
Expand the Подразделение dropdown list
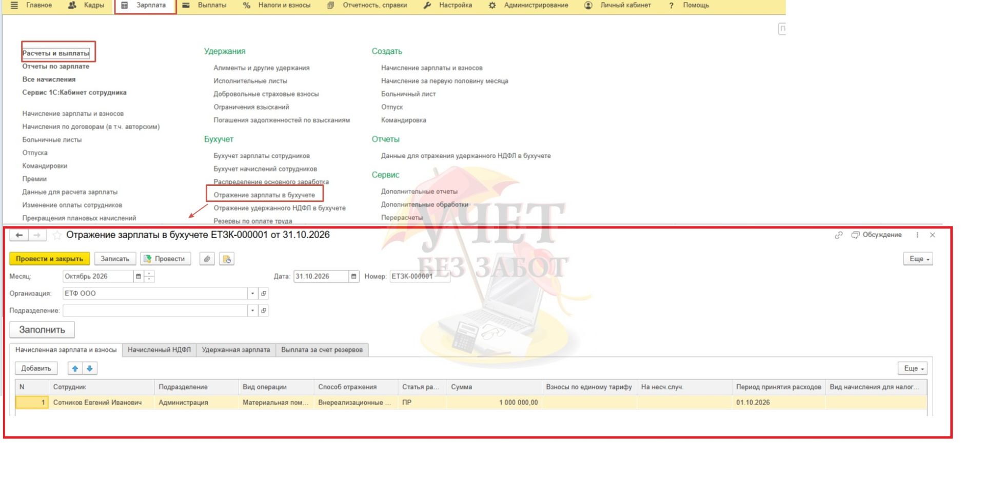[x=252, y=310]
